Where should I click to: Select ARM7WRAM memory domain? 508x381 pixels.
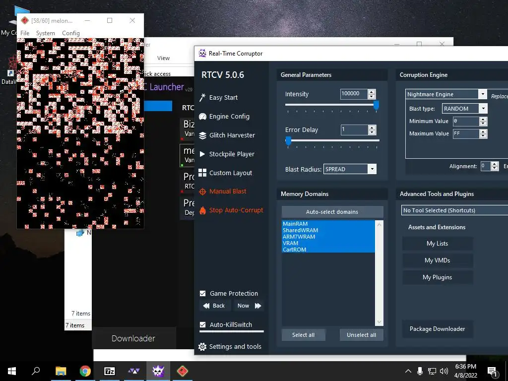coord(328,237)
